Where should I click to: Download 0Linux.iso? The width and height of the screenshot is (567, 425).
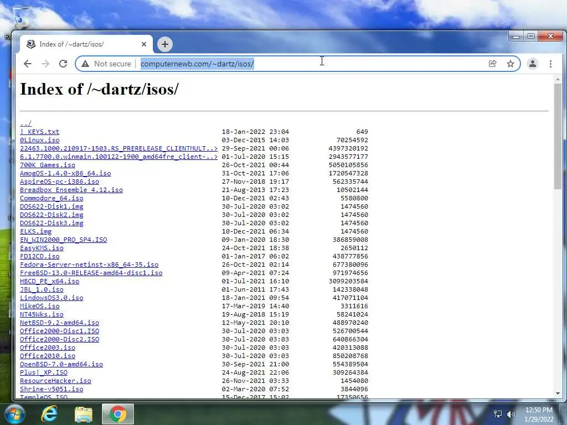39,140
